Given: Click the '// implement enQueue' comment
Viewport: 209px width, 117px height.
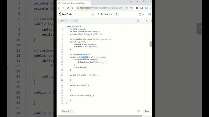Looking at the screenshot, I should click(x=80, y=55).
